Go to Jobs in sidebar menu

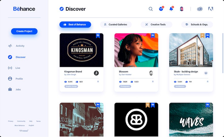tap(18, 90)
